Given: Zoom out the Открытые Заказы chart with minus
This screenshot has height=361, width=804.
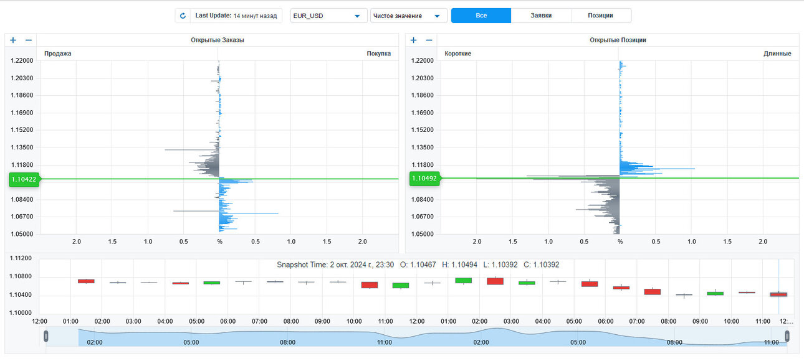Looking at the screenshot, I should [28, 40].
